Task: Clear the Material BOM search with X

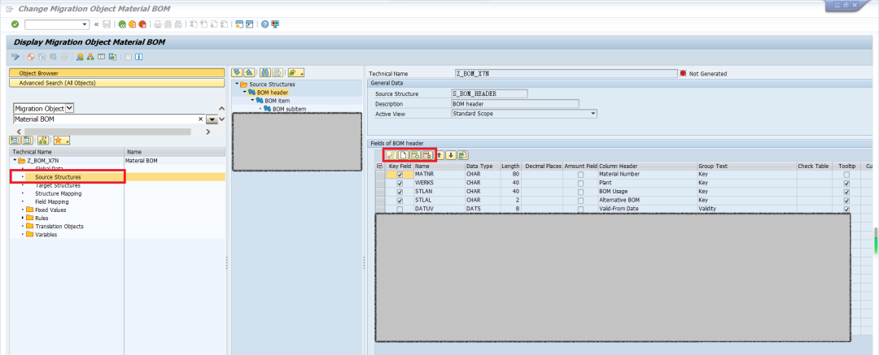Action: point(201,119)
